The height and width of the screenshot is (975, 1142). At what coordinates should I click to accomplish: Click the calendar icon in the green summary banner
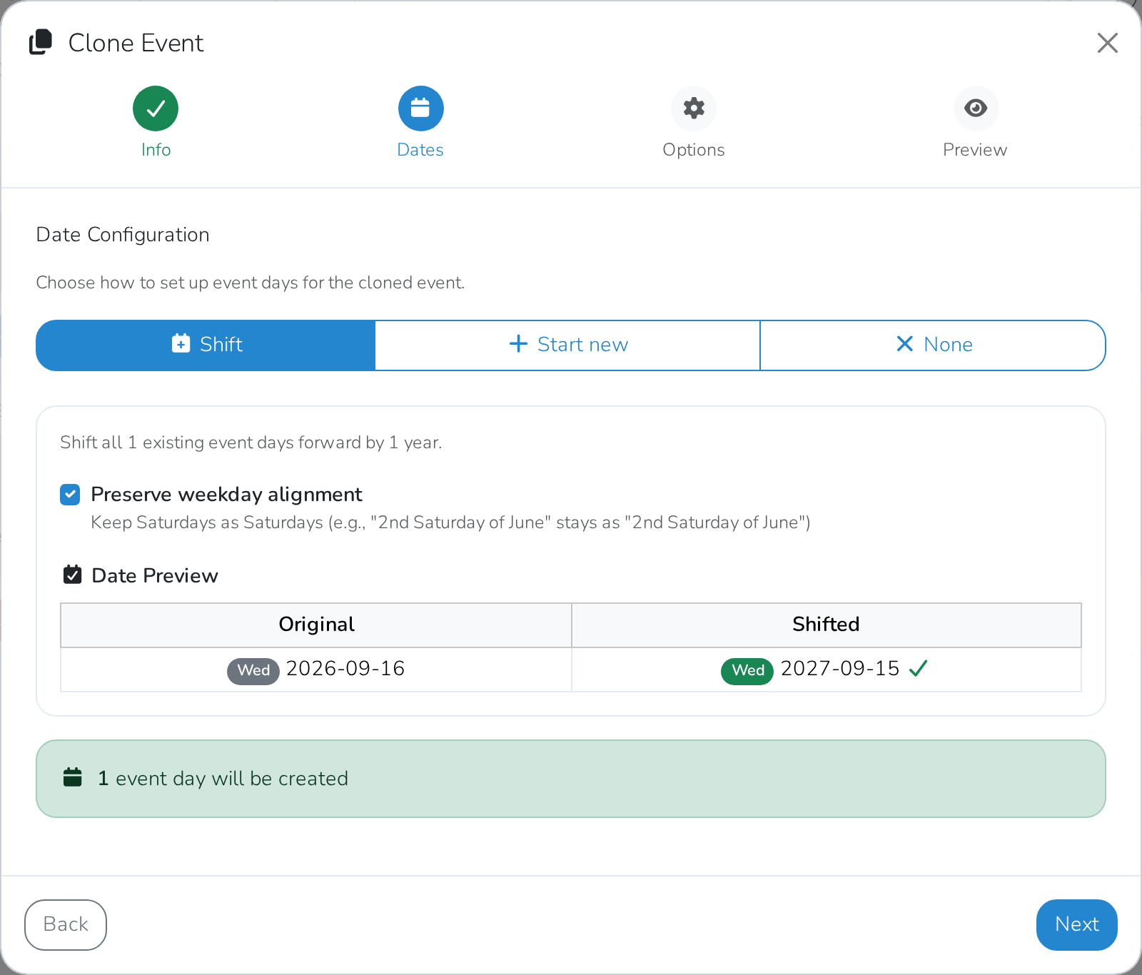tap(73, 777)
